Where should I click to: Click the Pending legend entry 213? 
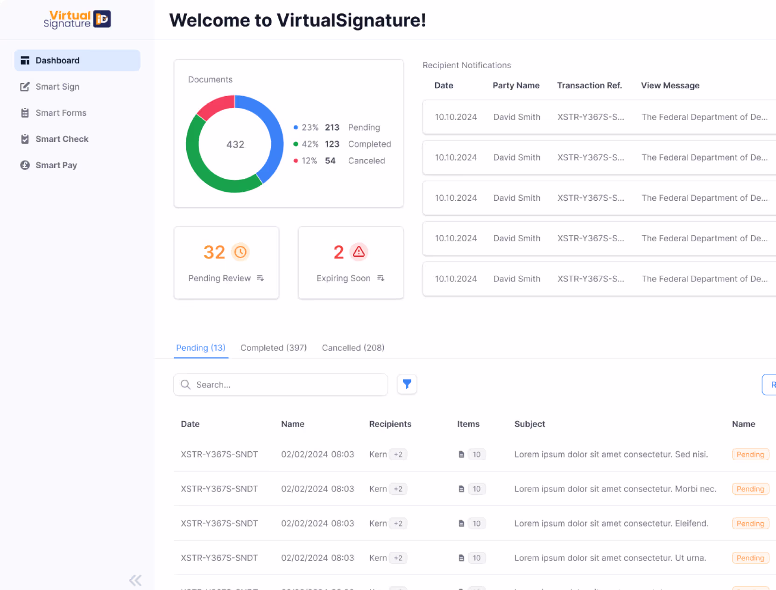coord(337,127)
